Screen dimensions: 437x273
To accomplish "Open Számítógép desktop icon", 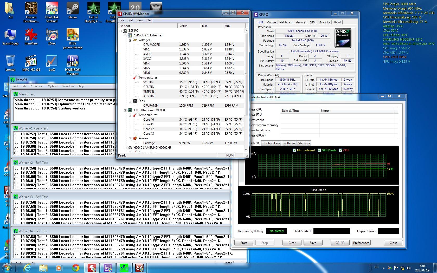I will tap(10, 37).
